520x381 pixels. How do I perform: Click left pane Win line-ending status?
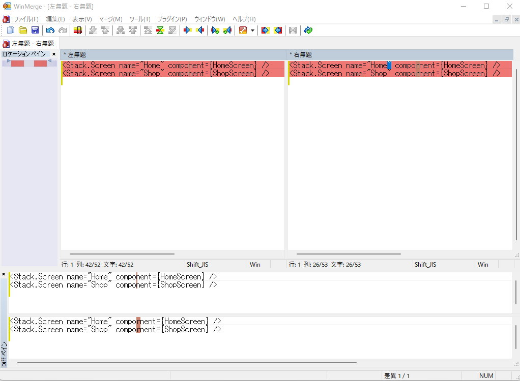pos(255,265)
